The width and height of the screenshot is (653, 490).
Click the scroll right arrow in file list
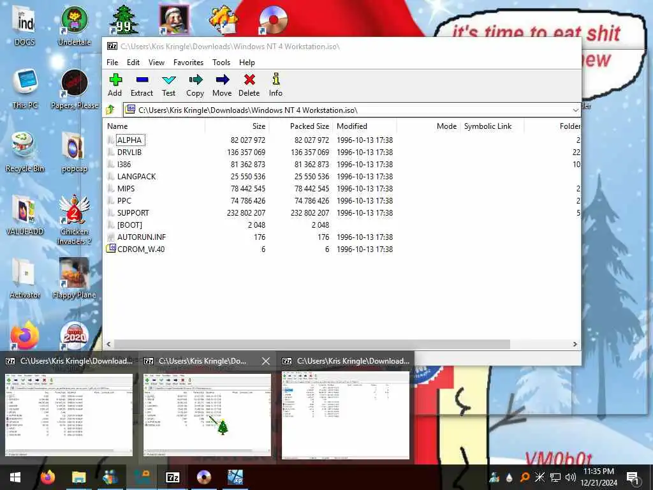coord(575,344)
